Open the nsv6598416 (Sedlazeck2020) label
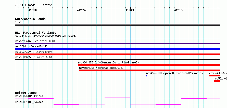 35,41
